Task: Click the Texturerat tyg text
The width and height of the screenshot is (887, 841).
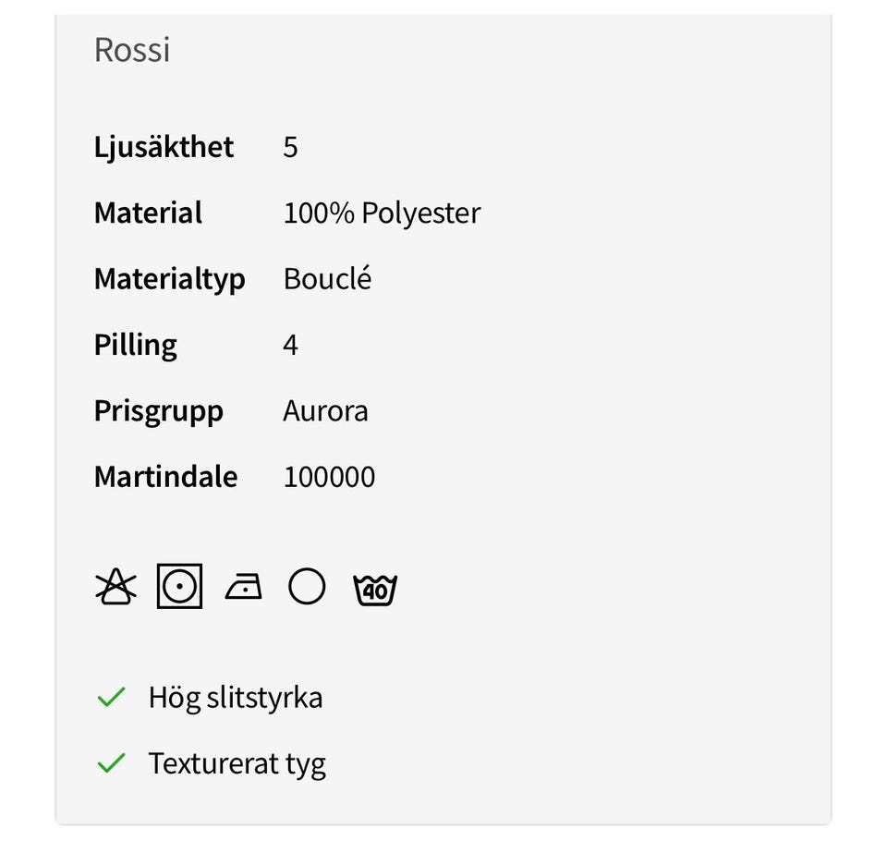Action: click(x=237, y=763)
